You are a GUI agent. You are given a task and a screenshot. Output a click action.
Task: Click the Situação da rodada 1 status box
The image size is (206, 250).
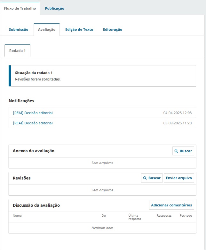[102, 76]
